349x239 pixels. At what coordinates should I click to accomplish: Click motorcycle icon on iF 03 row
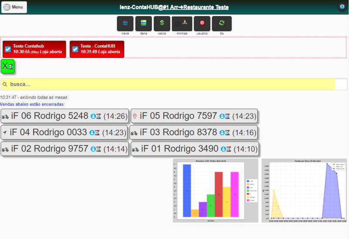(x=134, y=133)
